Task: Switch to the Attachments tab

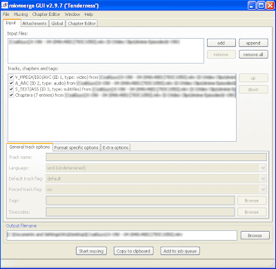Action: click(34, 24)
